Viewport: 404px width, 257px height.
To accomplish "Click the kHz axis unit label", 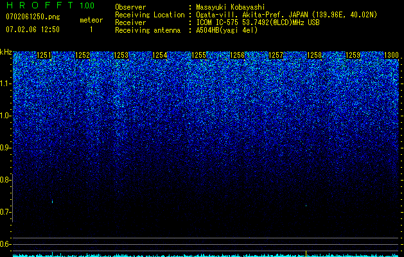I will point(6,52).
